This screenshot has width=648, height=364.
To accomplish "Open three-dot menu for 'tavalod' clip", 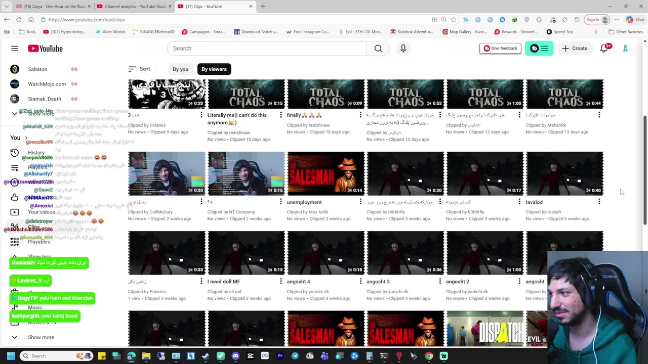I will click(599, 202).
